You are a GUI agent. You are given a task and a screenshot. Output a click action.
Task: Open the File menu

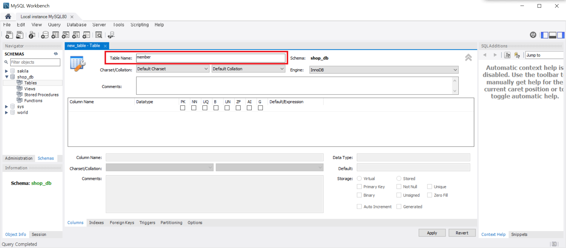[x=7, y=25]
